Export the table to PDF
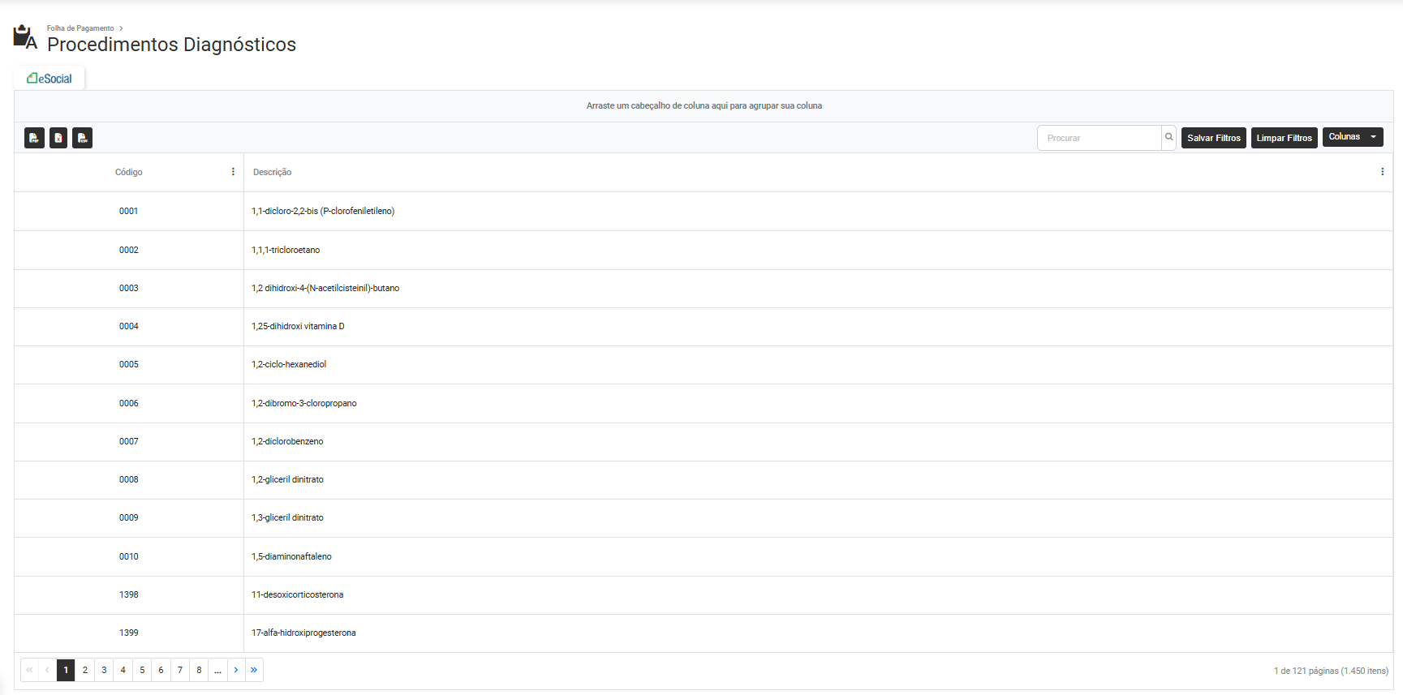 pyautogui.click(x=34, y=138)
